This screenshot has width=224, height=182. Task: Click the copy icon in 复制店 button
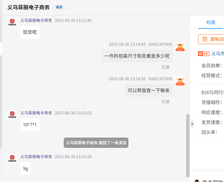(205, 39)
